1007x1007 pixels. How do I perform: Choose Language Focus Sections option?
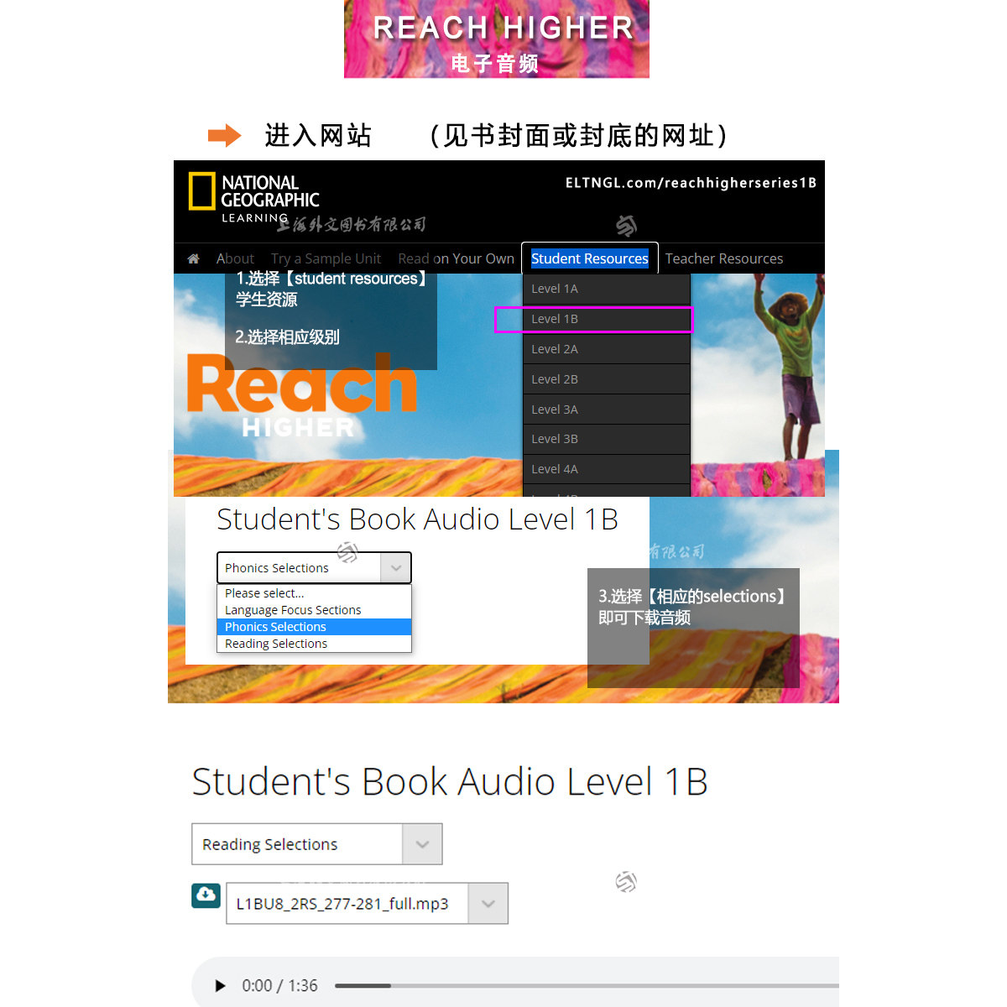click(314, 610)
